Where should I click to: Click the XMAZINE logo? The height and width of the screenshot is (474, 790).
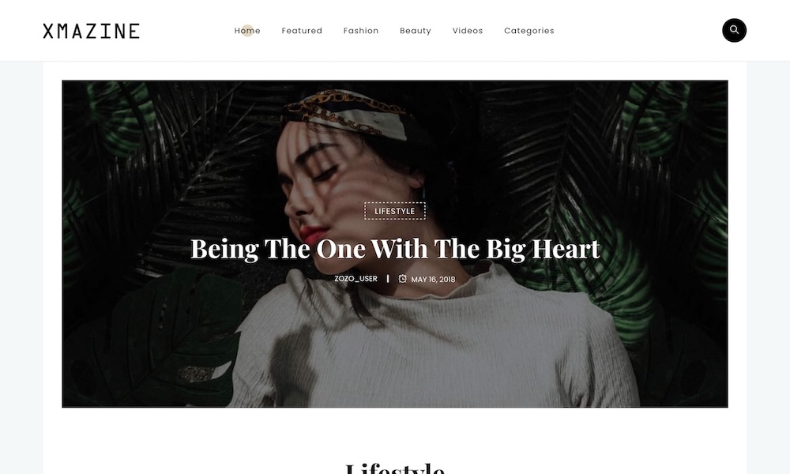[91, 31]
